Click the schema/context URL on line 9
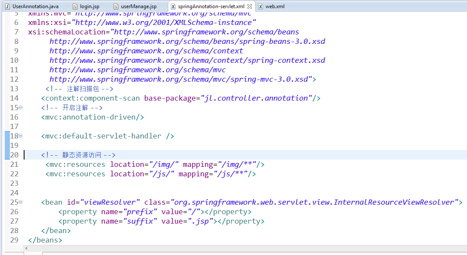This screenshot has width=467, height=255. pos(146,51)
